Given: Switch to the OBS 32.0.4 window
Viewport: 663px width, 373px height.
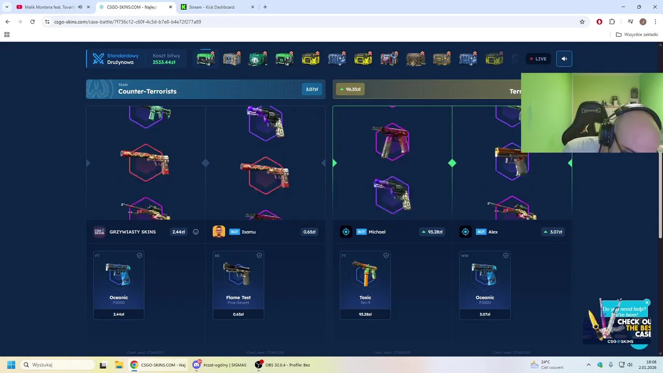Looking at the screenshot, I should point(284,365).
